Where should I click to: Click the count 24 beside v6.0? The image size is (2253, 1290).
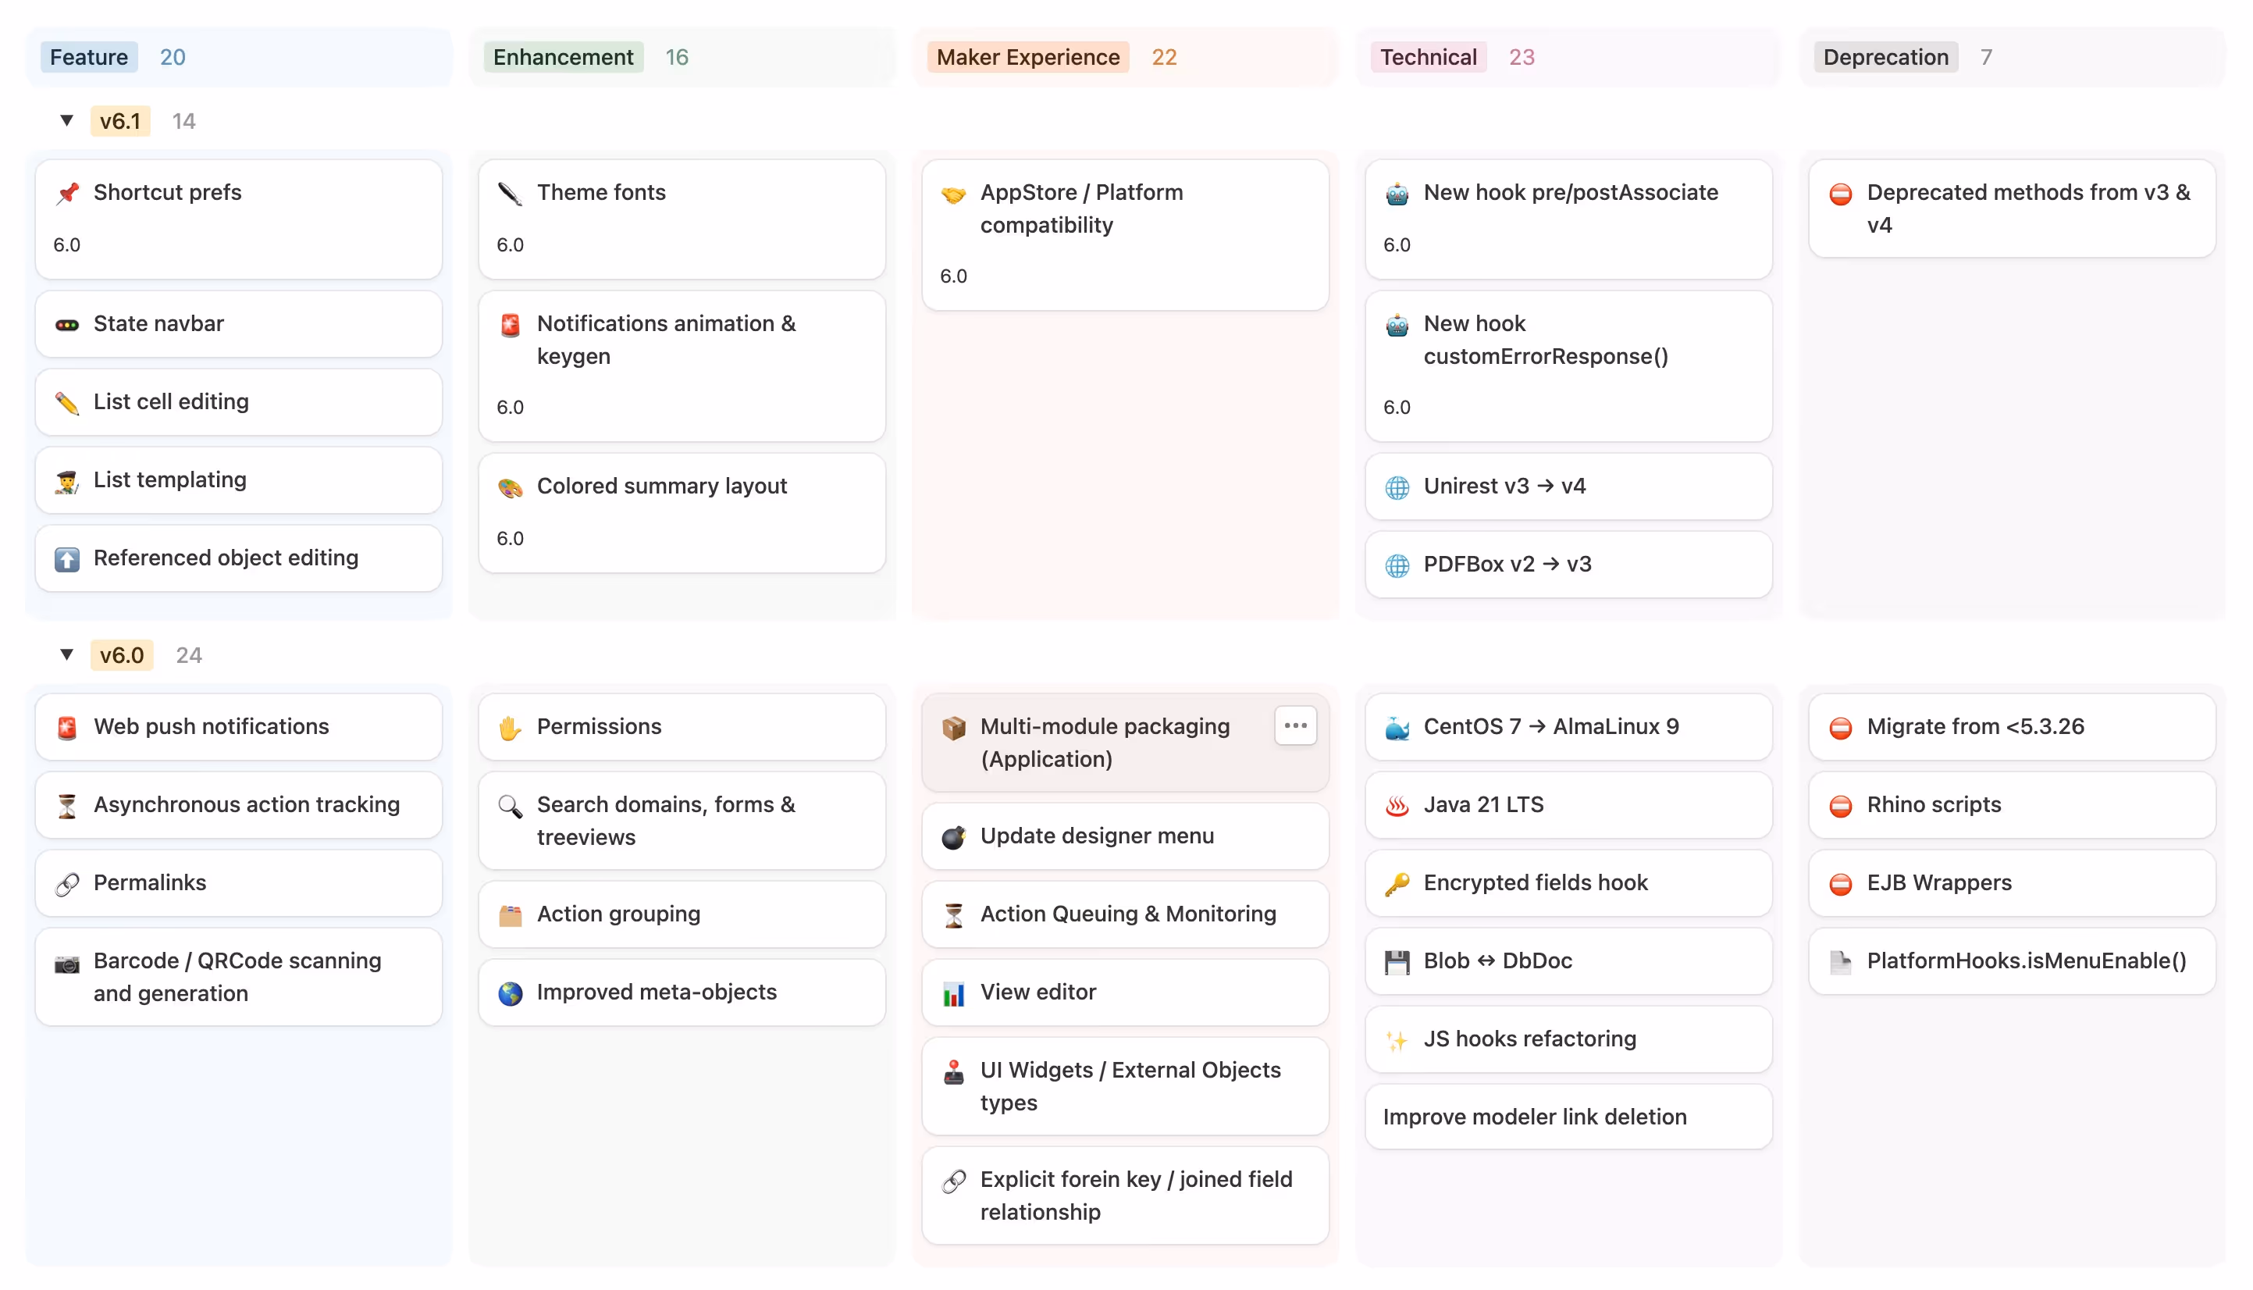pos(189,654)
